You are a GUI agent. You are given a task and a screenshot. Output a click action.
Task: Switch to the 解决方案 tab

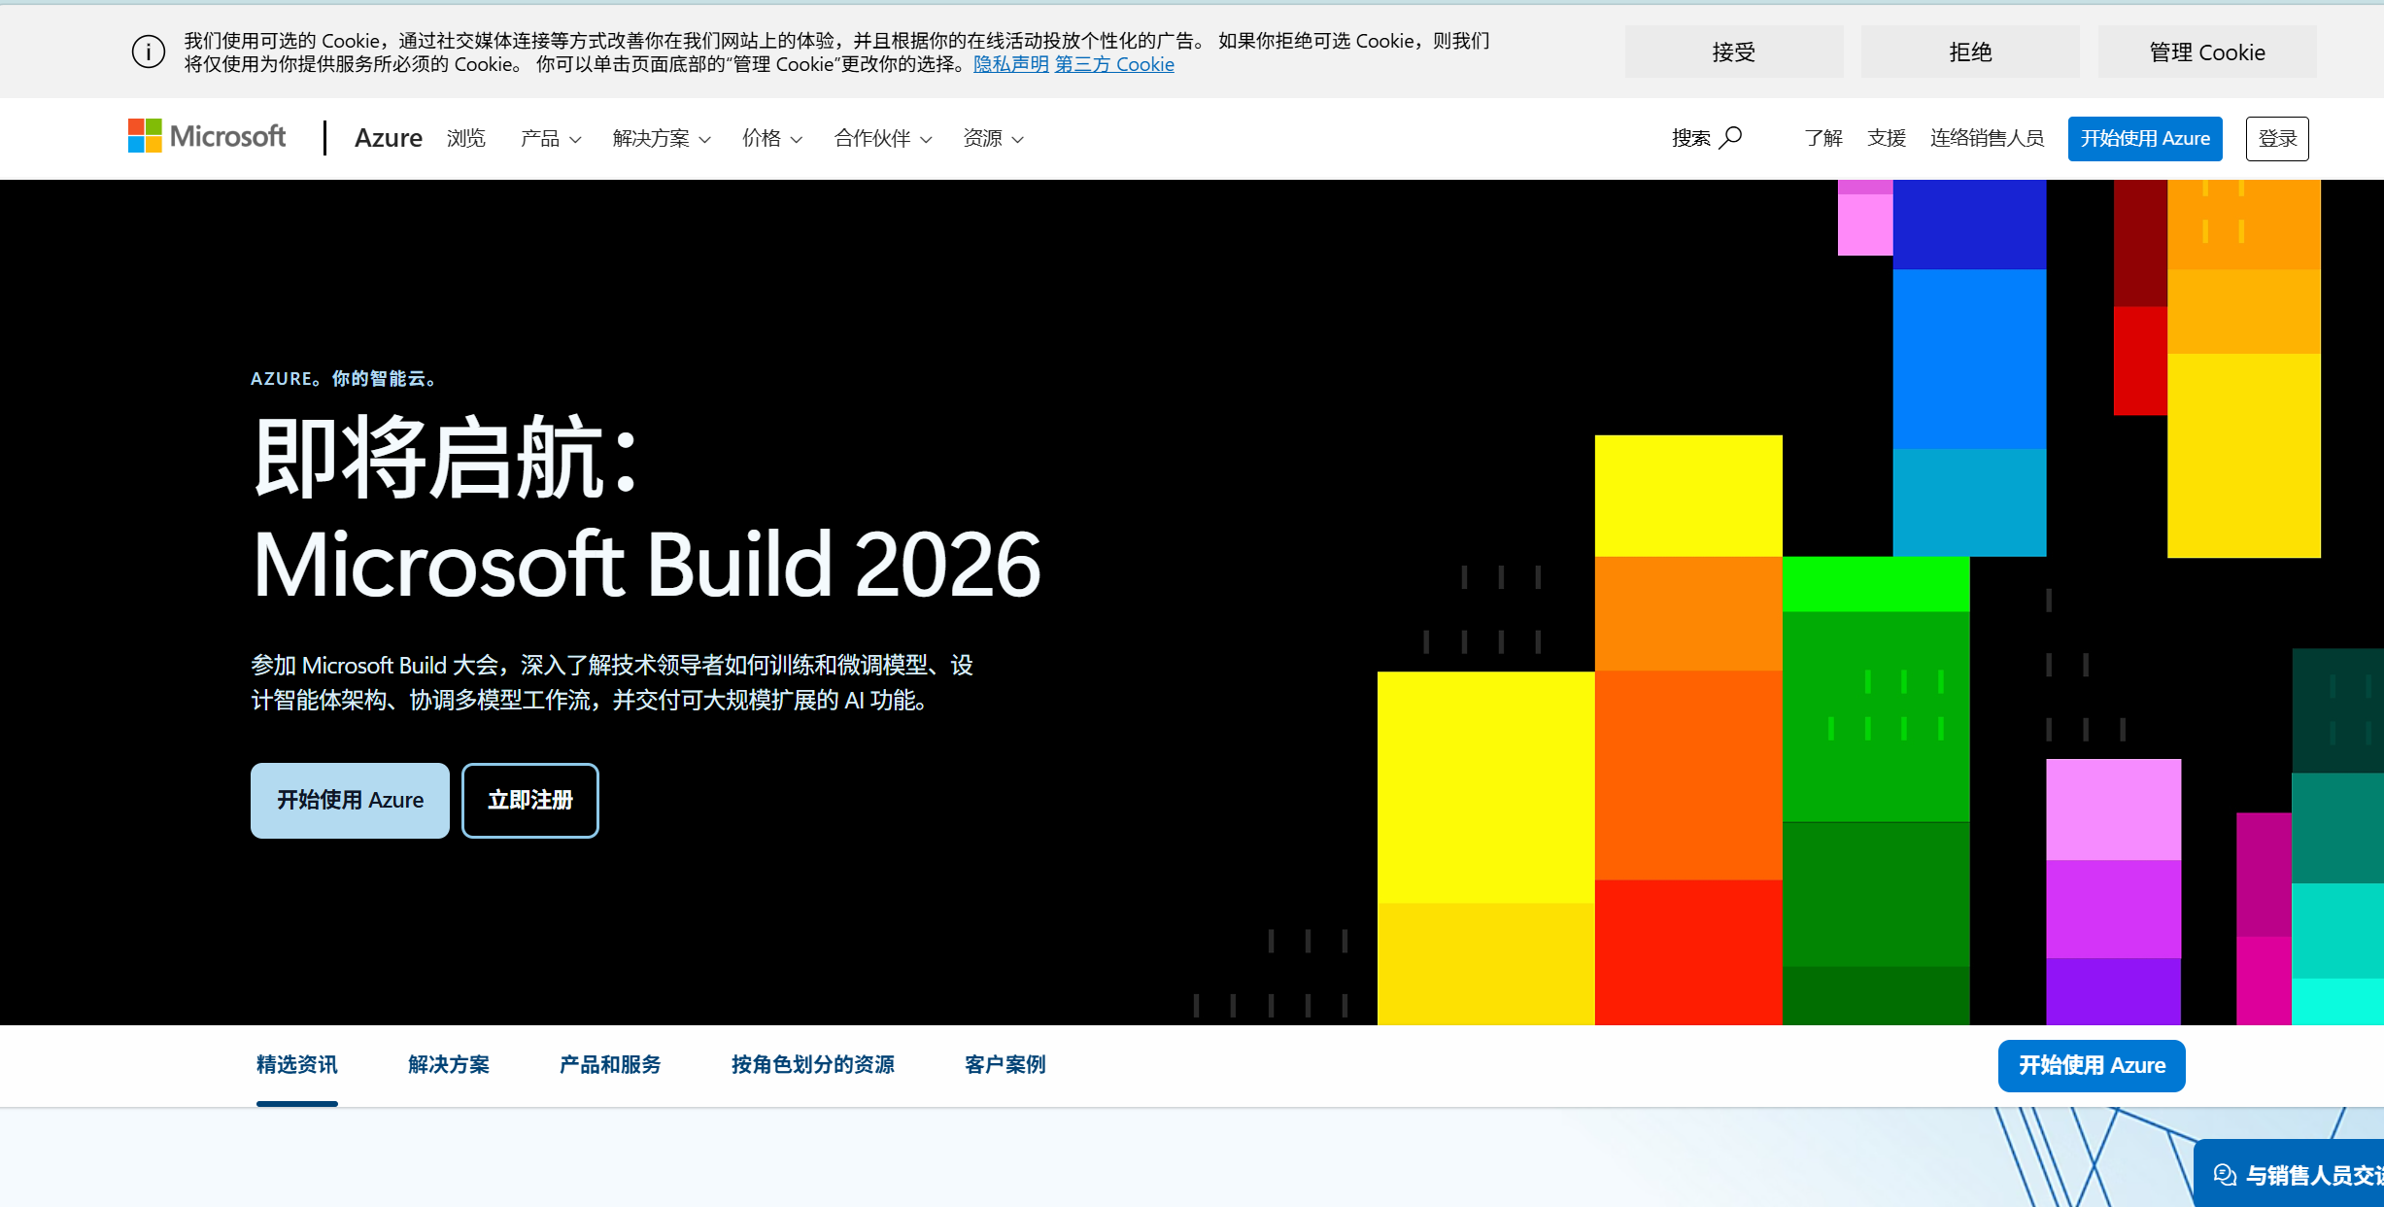pos(449,1064)
